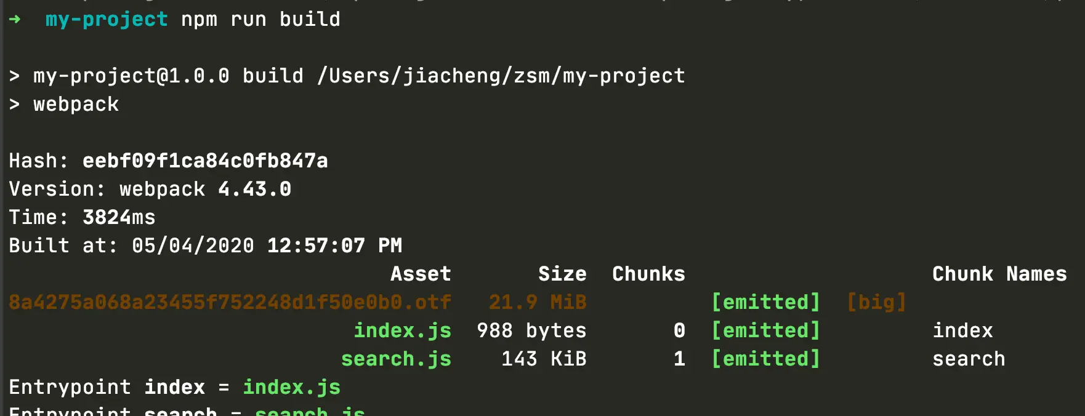Click the .otf font asset filename
The image size is (1085, 416).
point(230,302)
